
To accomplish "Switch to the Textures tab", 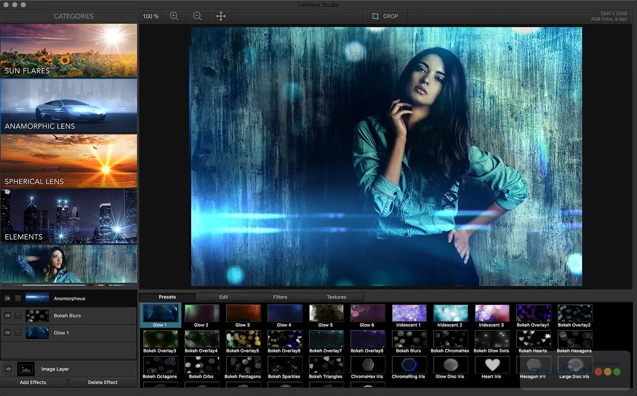I will point(336,297).
